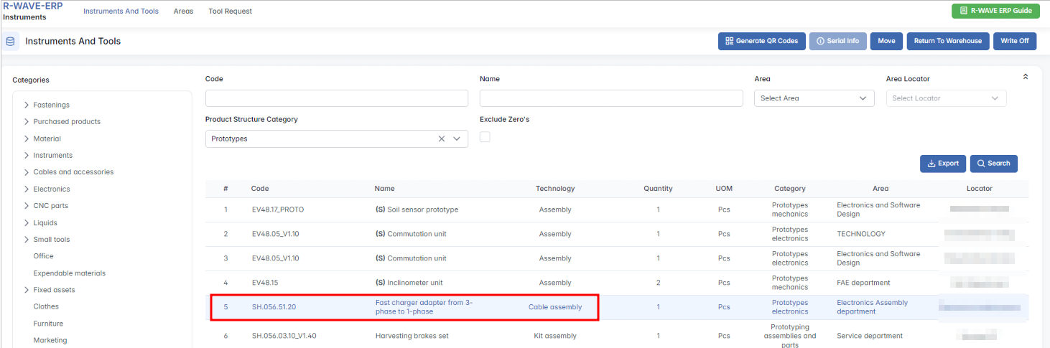Click the R-WAVE ERP Guide book button
The height and width of the screenshot is (348, 1050).
995,11
